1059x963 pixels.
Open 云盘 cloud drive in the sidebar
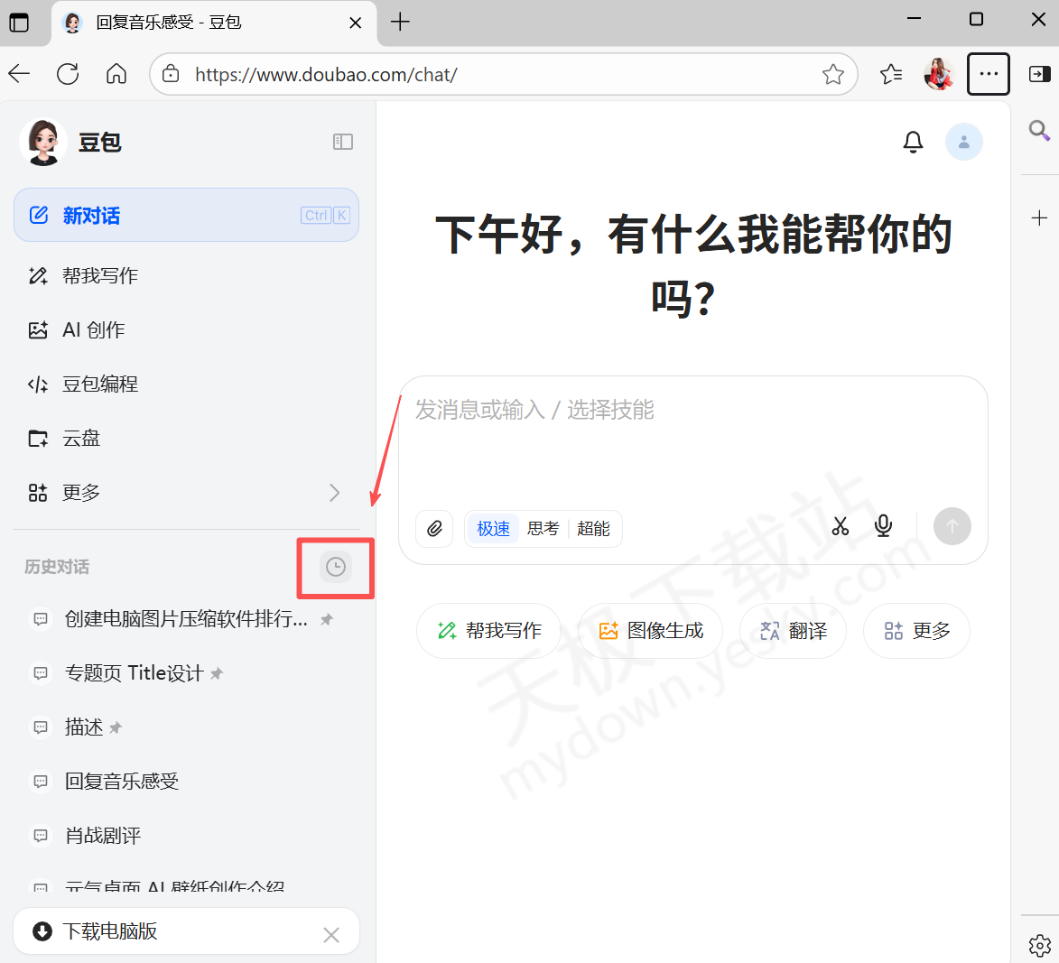81,438
